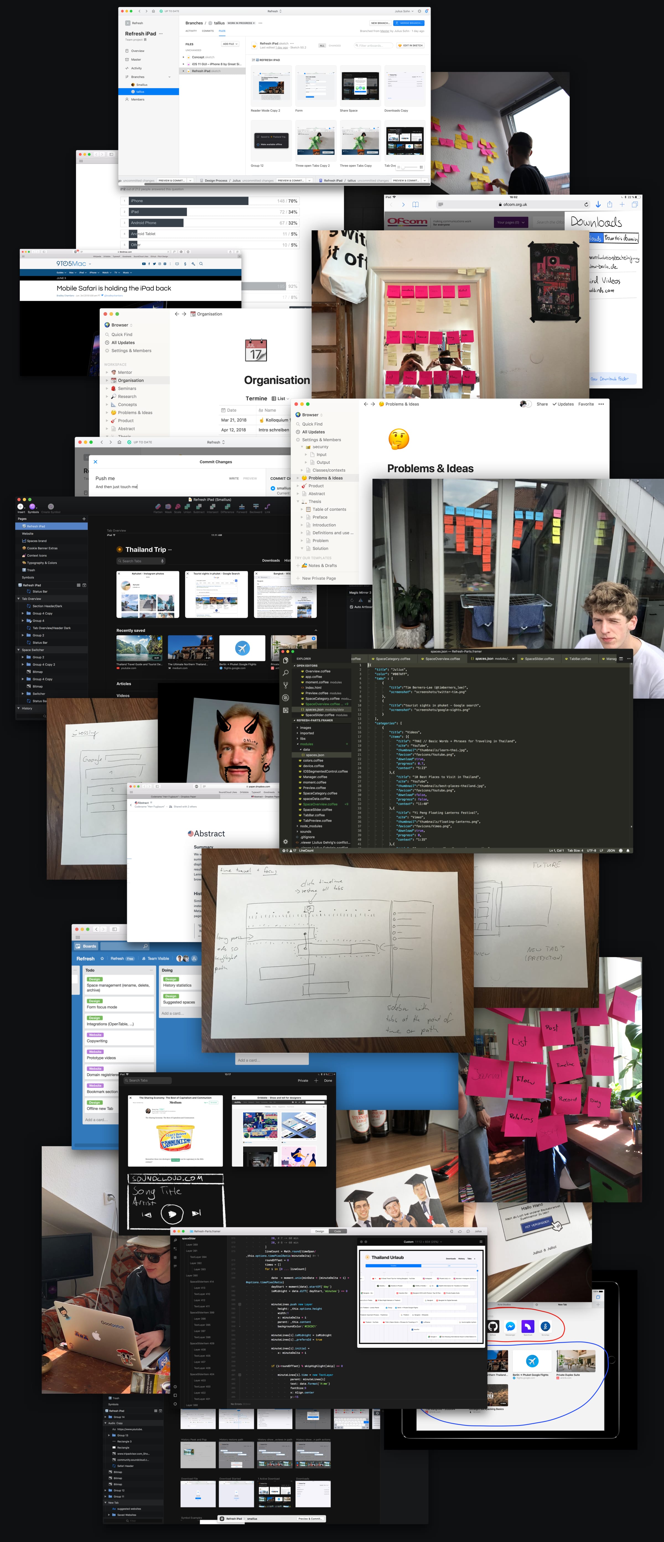This screenshot has width=664, height=1542.
Task: Select the Mask tool in Sketch toolbar
Action: pos(168,508)
